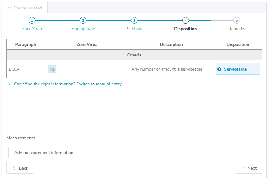Click the Finding wizard spinner icon
Viewport: 268px width, 178px height.
pos(10,8)
